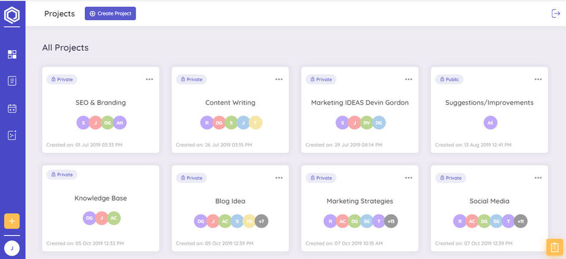566x259 pixels.
Task: Open the Blog Idea project card
Action: point(230,201)
